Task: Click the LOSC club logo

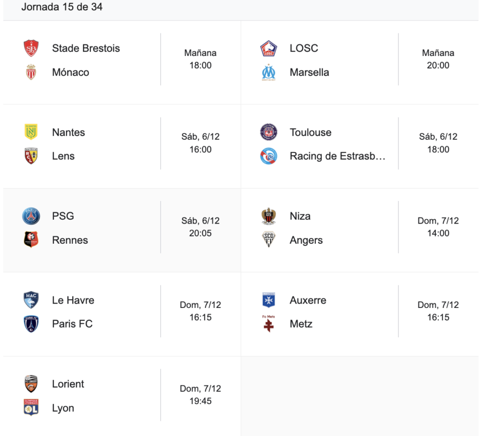Action: 268,49
